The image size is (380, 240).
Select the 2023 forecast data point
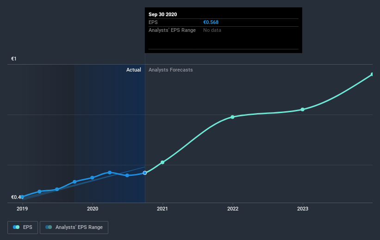pos(302,109)
